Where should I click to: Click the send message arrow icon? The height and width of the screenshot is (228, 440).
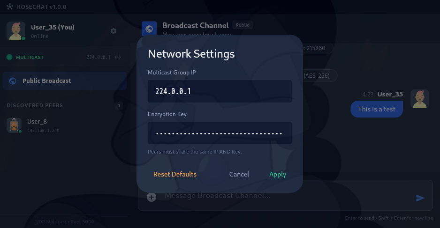point(420,198)
